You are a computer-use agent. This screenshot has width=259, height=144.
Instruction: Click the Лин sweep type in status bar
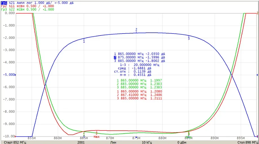[x=113, y=142]
